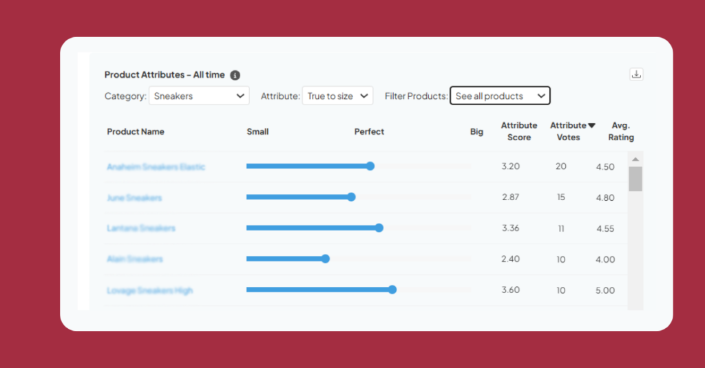The height and width of the screenshot is (368, 705).
Task: Click the June Sneakers slider handle
Action: tap(351, 197)
